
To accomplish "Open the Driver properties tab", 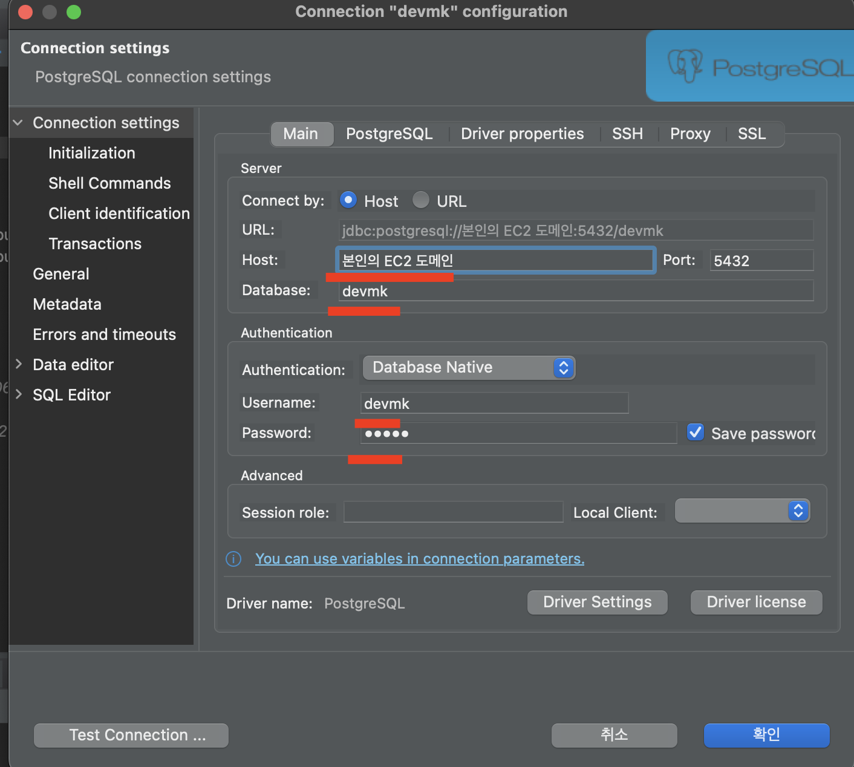I will pos(523,134).
